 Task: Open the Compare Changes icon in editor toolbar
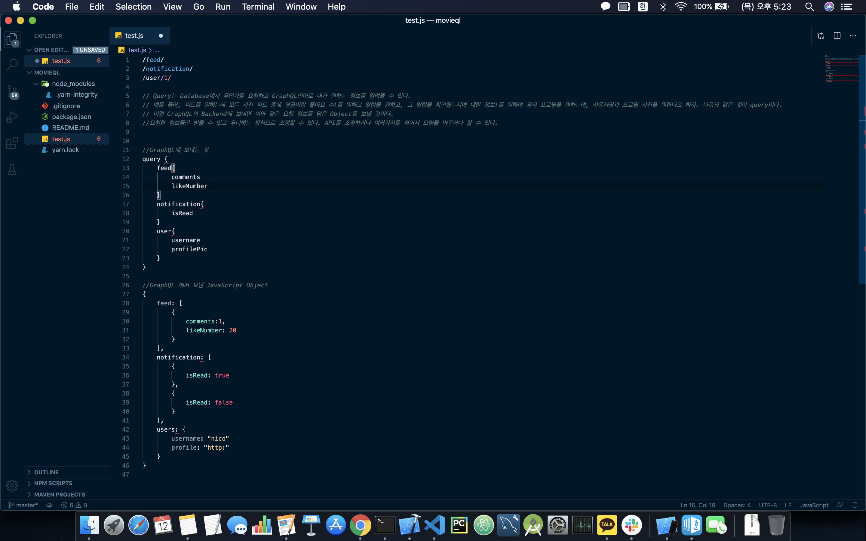(x=821, y=35)
